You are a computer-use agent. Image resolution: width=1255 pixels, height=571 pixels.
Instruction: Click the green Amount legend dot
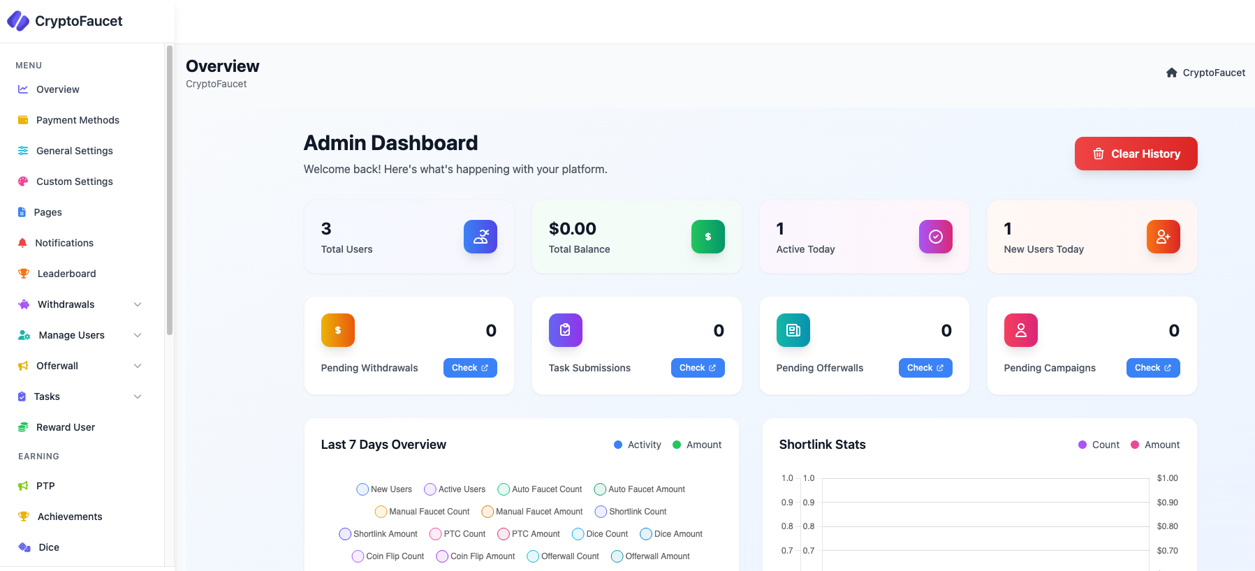pos(677,445)
